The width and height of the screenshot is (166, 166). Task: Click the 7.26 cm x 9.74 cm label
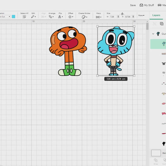(116, 79)
